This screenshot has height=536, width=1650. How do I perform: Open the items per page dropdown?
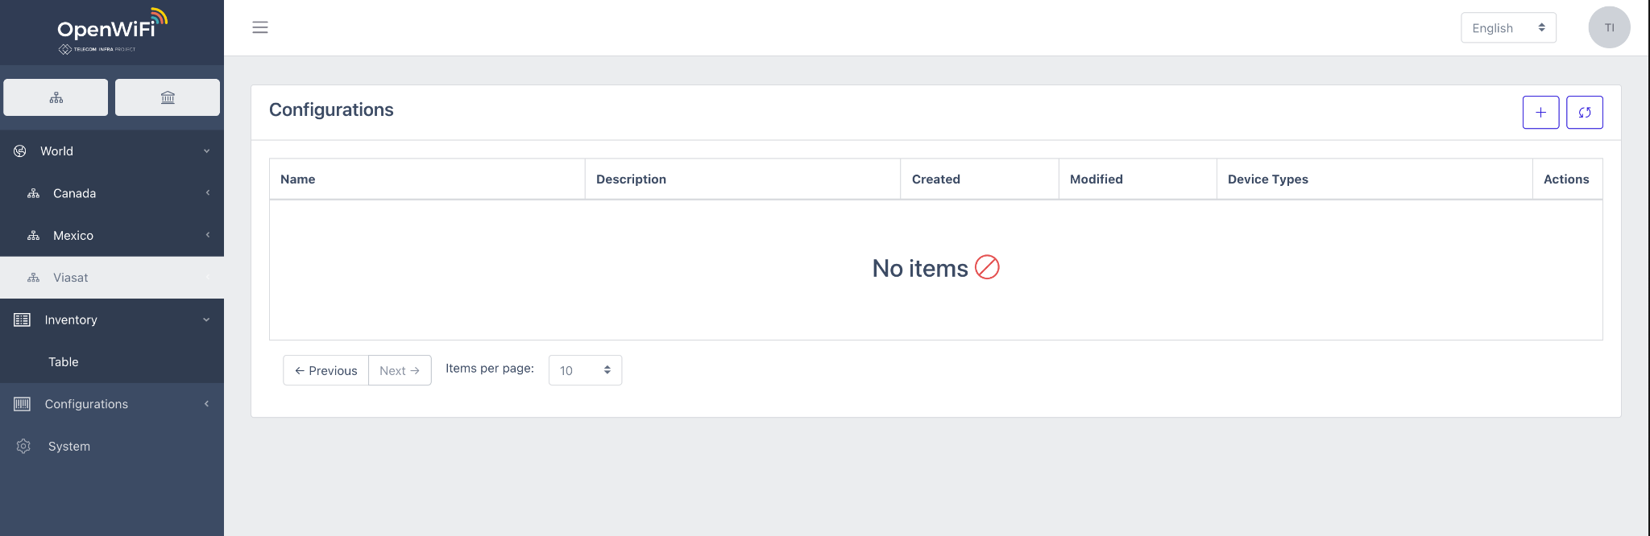tap(585, 370)
